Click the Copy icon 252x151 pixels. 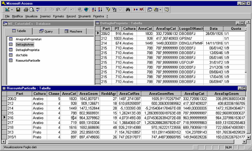pyautogui.click(x=52, y=10)
